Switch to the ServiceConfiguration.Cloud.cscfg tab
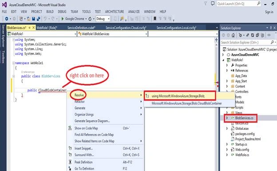 click(126, 27)
